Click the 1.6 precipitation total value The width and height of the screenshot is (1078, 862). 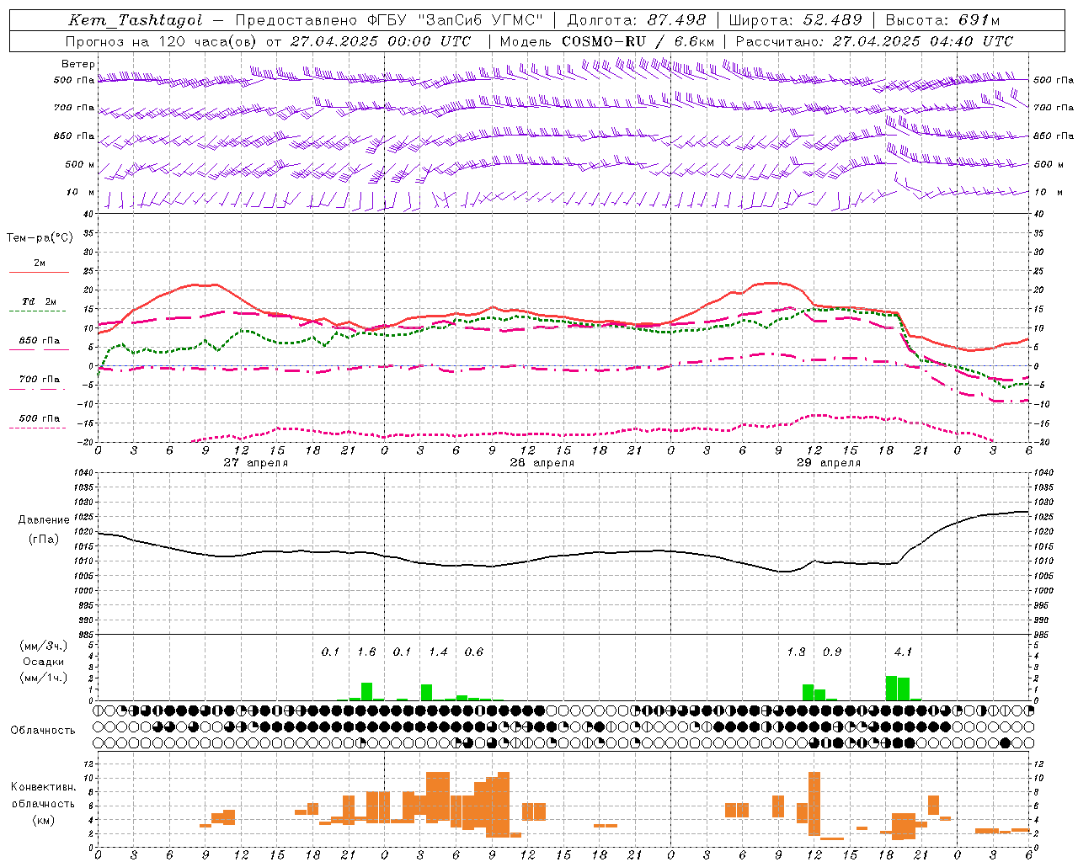point(366,652)
